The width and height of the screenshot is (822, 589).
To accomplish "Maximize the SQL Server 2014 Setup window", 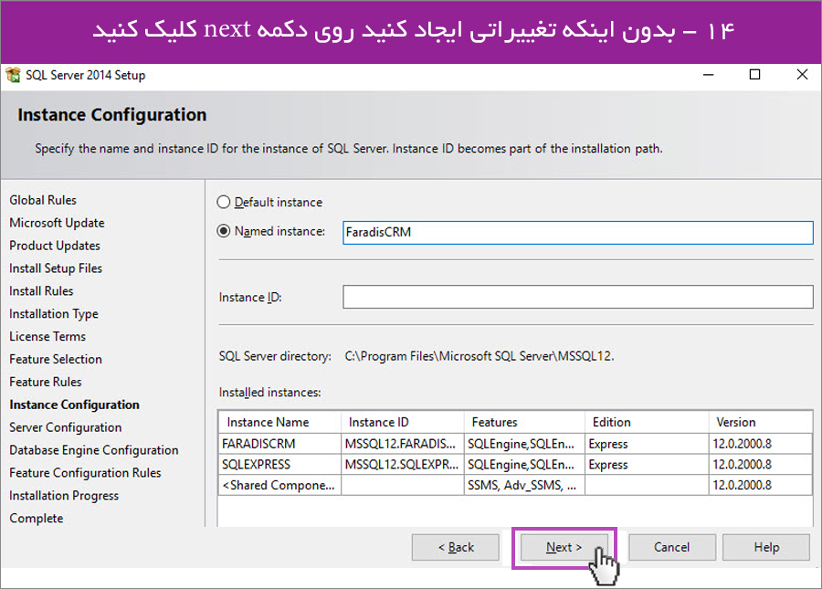I will 755,75.
